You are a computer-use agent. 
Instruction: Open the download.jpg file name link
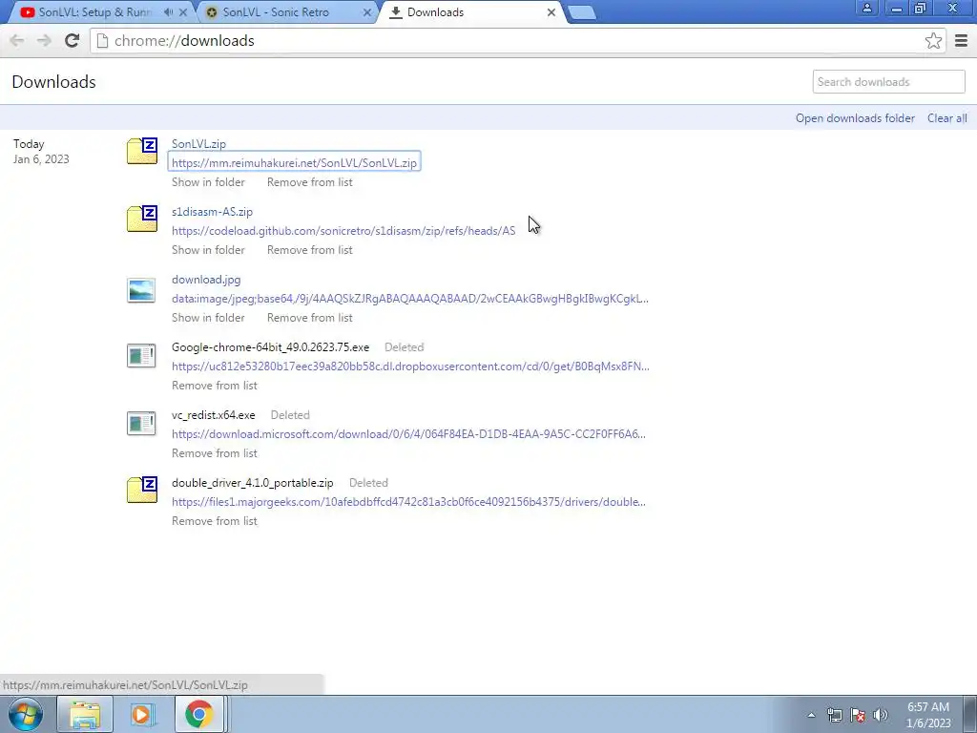pyautogui.click(x=206, y=280)
